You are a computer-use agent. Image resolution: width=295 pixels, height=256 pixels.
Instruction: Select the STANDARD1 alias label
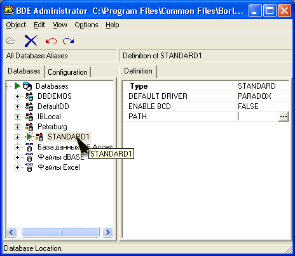tap(69, 137)
